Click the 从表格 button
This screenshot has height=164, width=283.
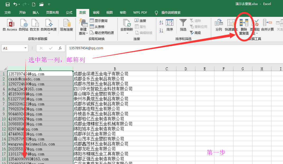tap(97, 27)
